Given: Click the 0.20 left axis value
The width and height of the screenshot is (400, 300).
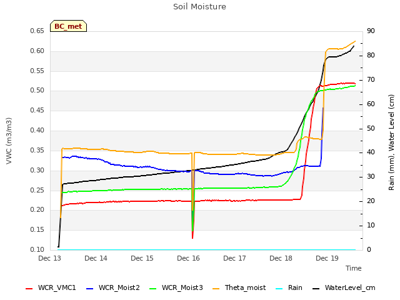Looking at the screenshot, I should pos(37,210).
